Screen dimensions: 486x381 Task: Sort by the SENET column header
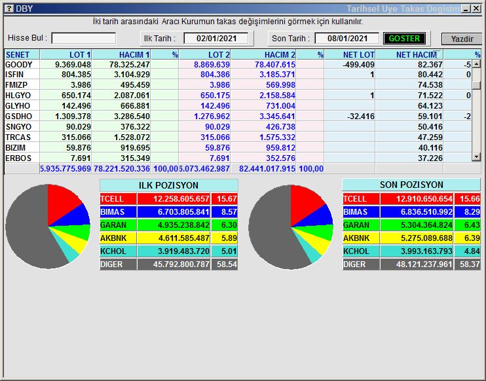coord(22,55)
